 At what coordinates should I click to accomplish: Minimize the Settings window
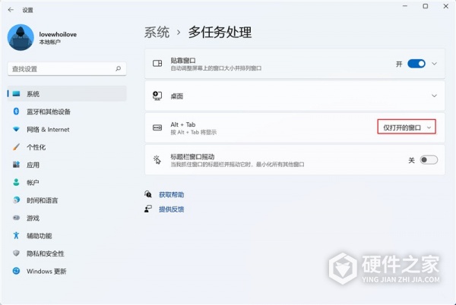pos(405,6)
